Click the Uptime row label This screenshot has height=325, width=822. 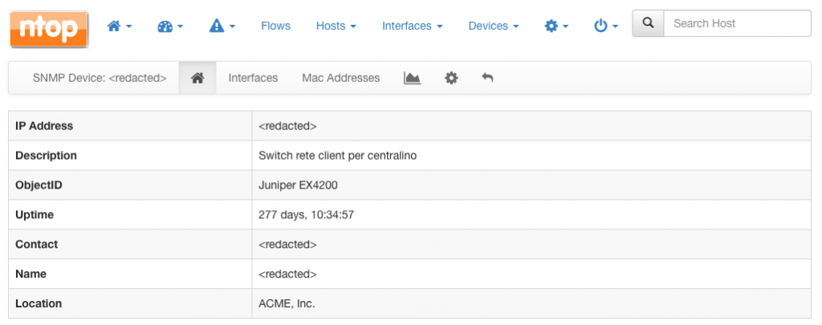click(35, 215)
